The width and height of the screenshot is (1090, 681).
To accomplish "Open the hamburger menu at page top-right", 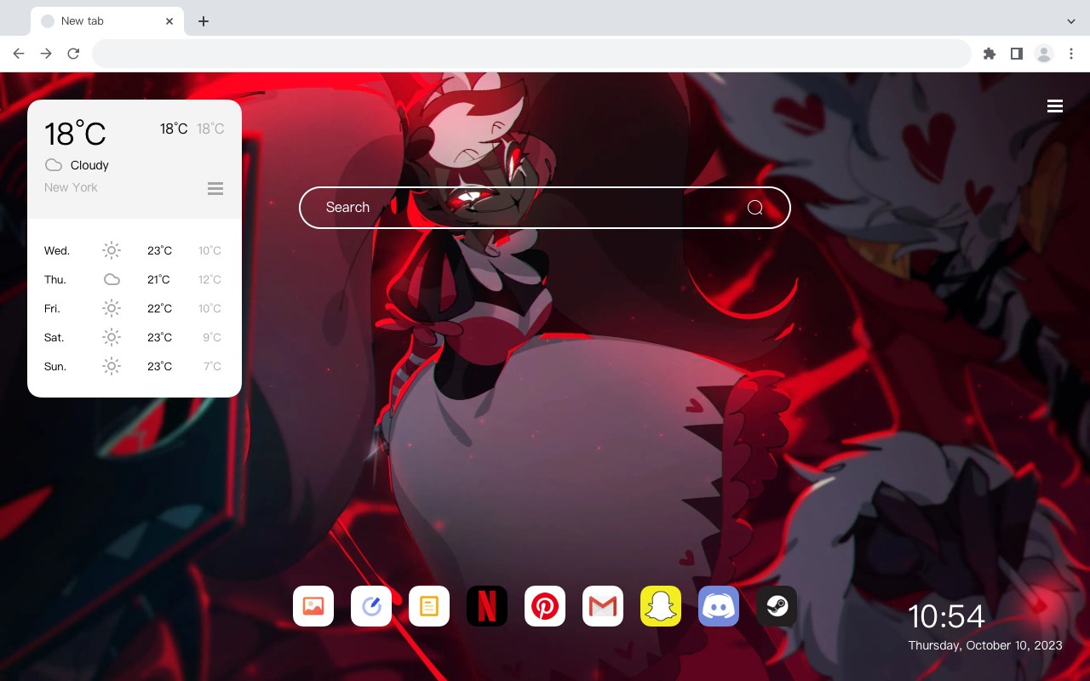I will [1055, 106].
